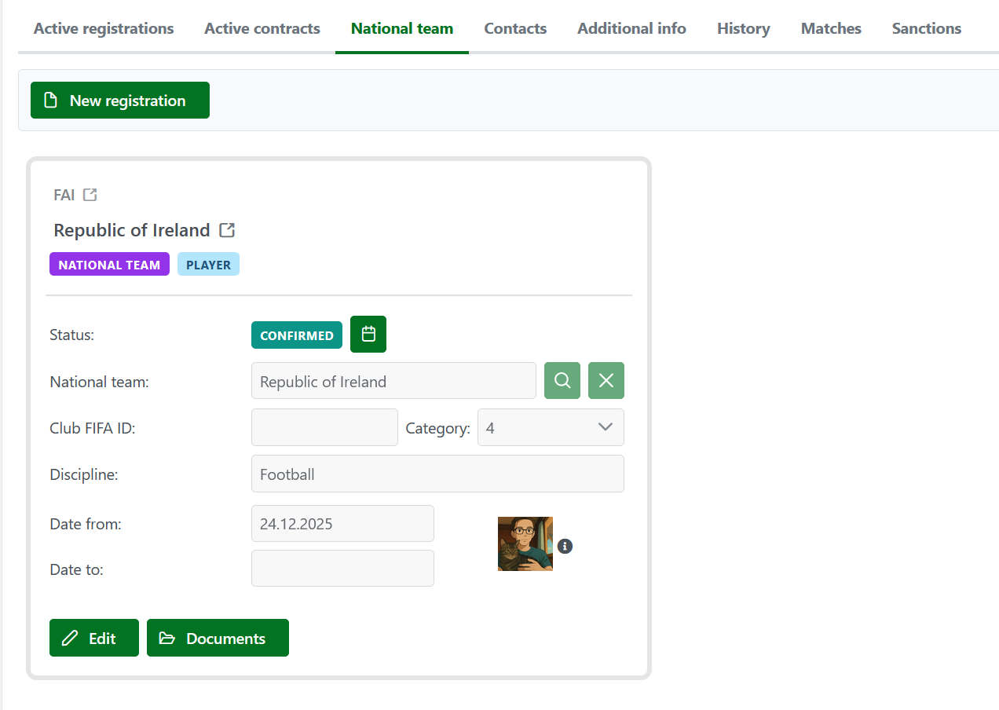
Task: Click the Date to input field
Action: pyautogui.click(x=342, y=568)
